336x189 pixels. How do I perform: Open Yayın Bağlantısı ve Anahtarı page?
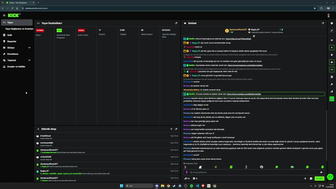(19, 29)
